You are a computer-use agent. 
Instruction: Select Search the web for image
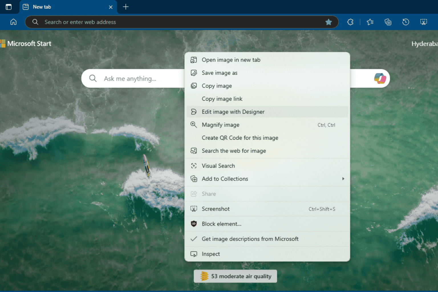267,151
